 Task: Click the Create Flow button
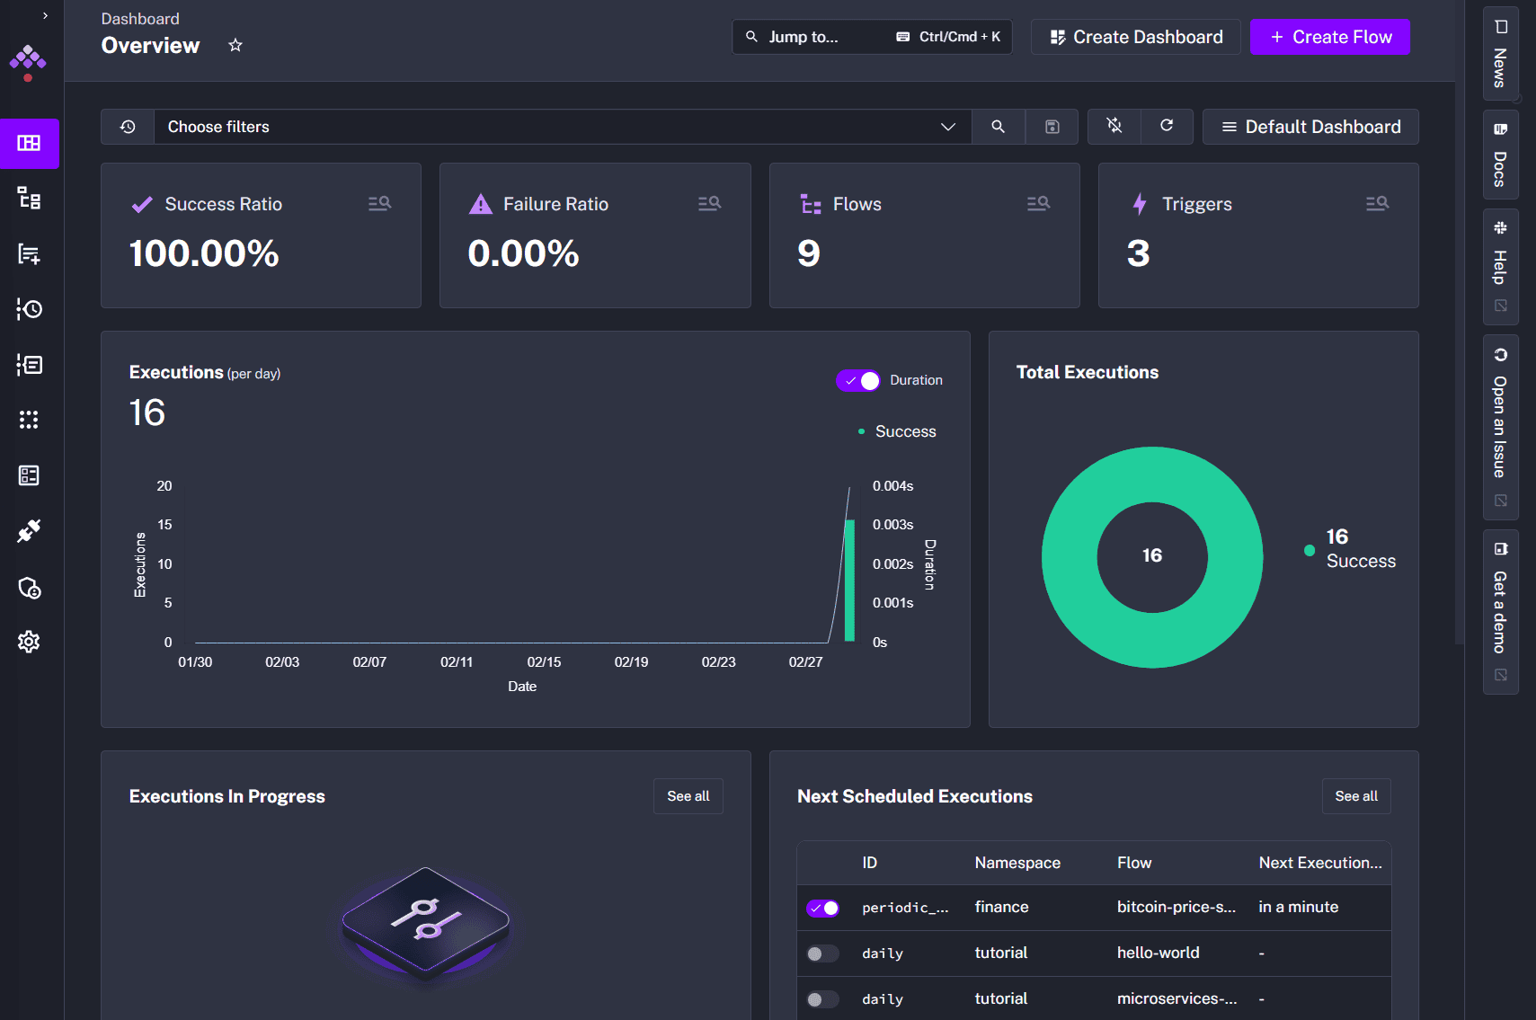pyautogui.click(x=1330, y=37)
